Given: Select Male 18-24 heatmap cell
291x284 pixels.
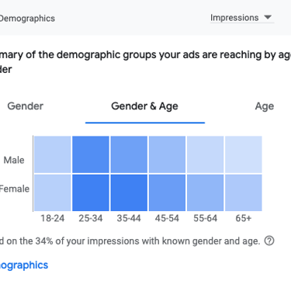Looking at the screenshot, I should [x=53, y=154].
